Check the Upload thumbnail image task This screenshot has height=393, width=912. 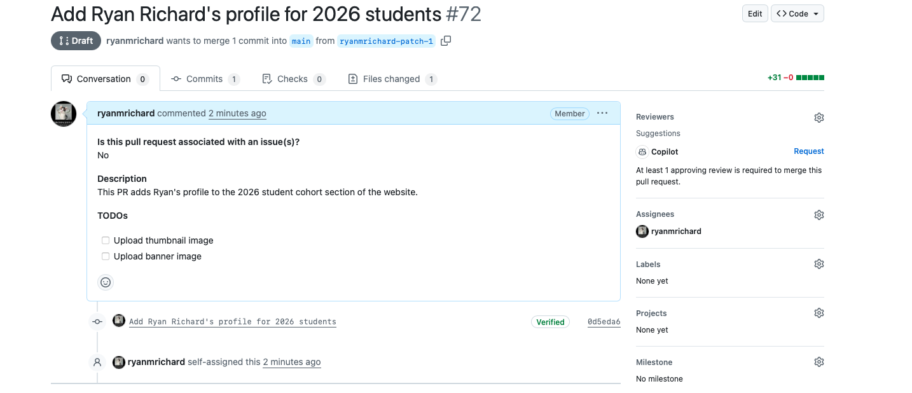[x=106, y=240]
